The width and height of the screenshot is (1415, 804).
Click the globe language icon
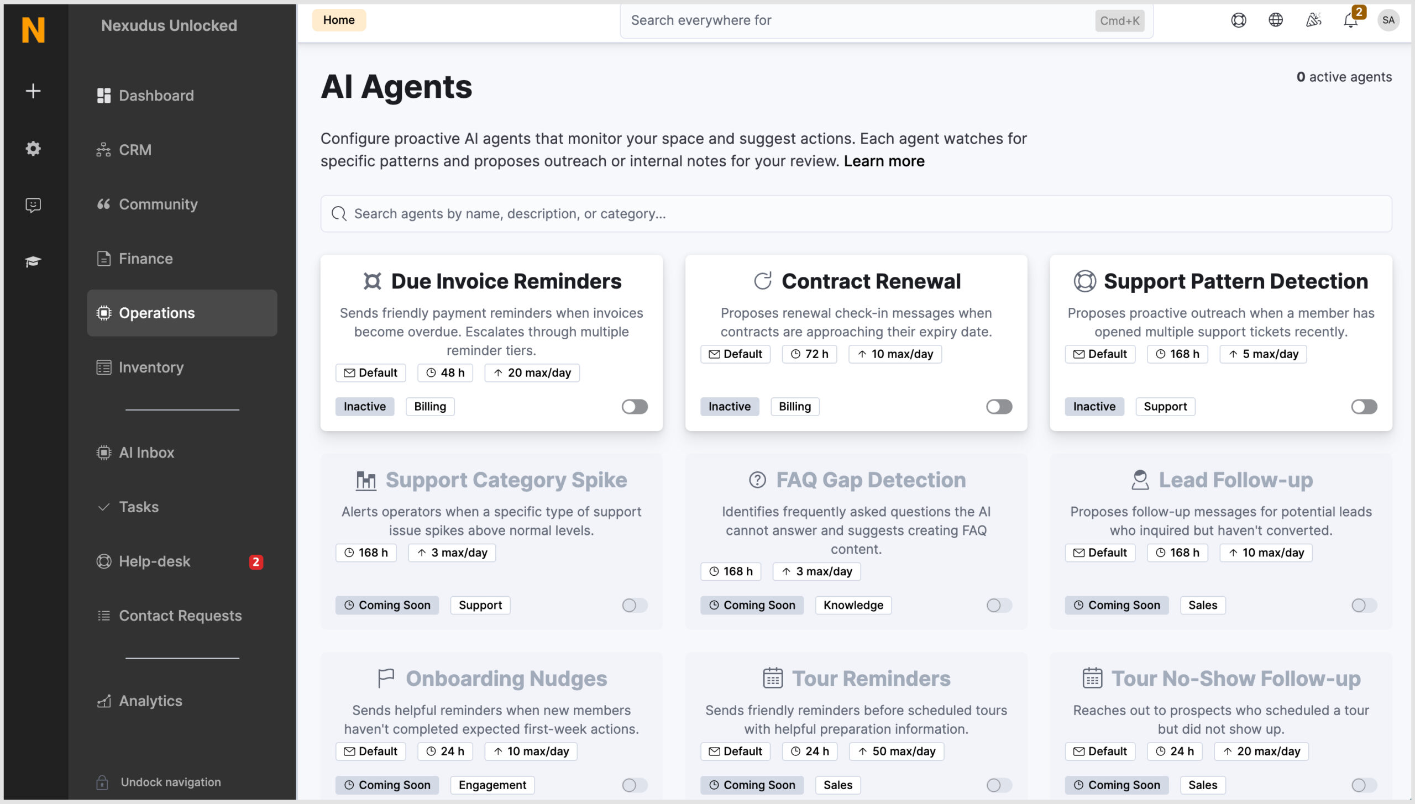coord(1275,20)
